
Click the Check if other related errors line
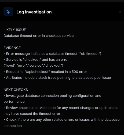(x=61, y=120)
